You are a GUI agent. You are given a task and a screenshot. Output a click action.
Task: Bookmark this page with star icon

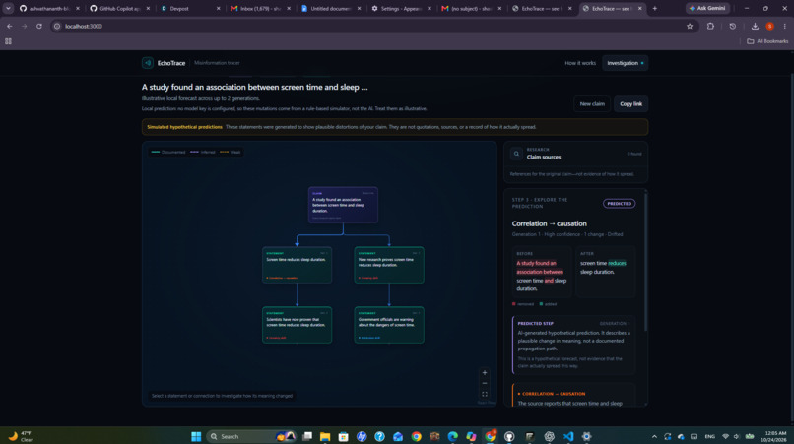coord(690,26)
